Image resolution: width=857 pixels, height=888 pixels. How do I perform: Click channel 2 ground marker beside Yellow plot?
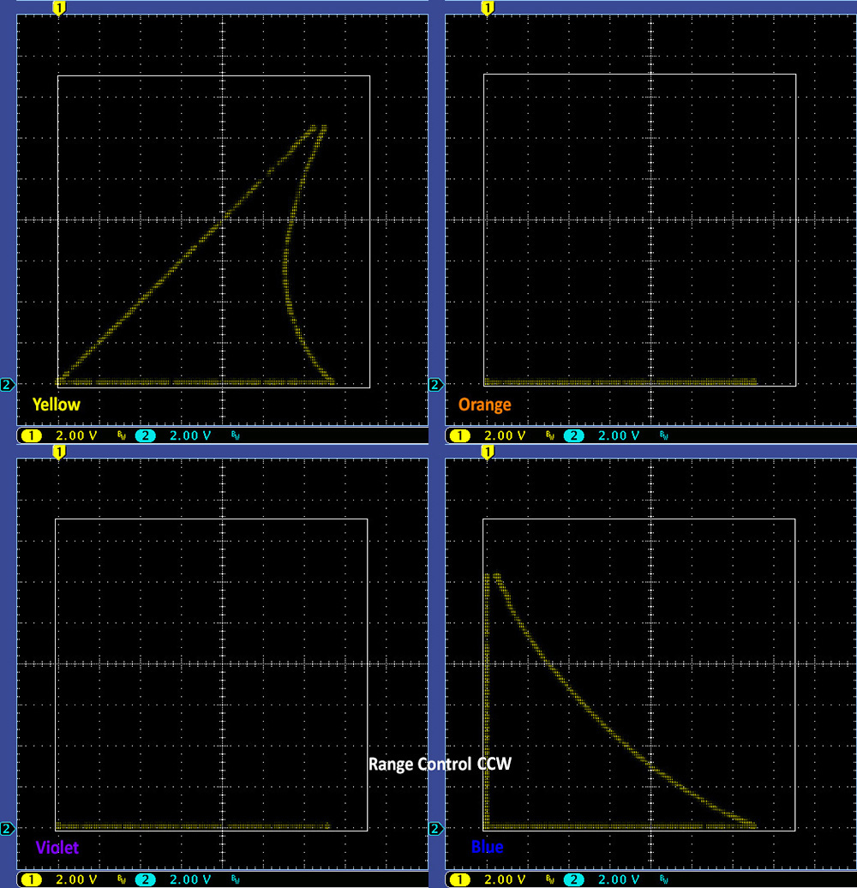[7, 384]
